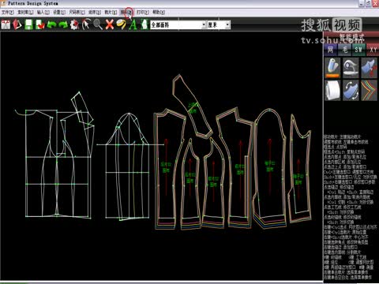
Task: Select the red X delete tool
Action: tap(109, 24)
